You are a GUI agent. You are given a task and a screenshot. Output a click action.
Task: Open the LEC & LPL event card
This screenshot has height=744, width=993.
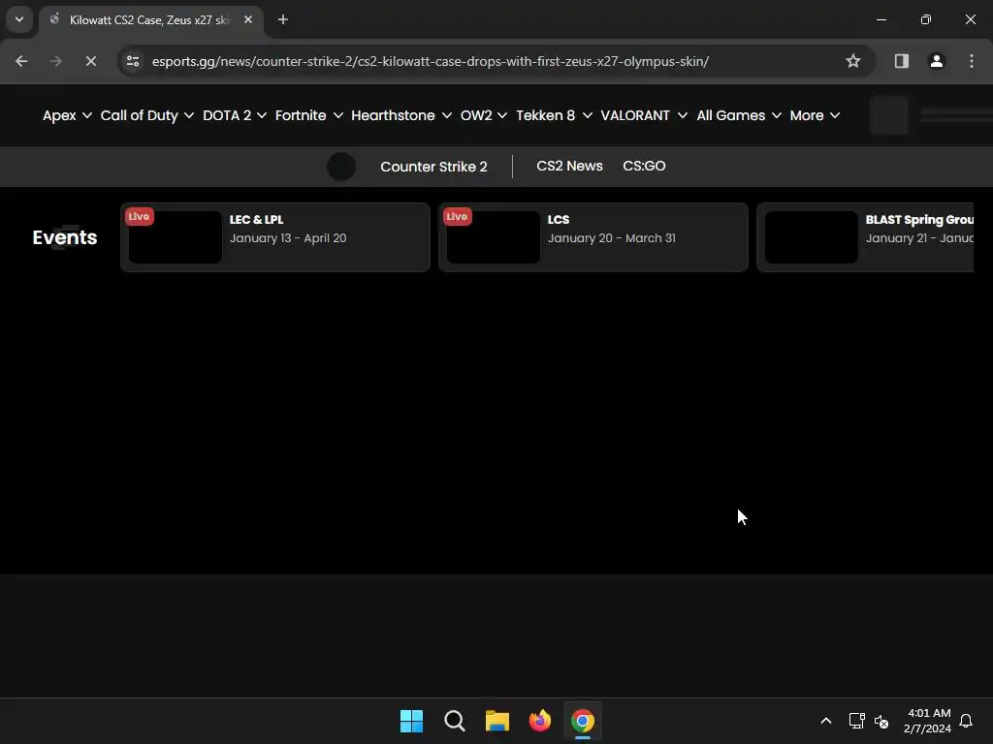coord(274,237)
